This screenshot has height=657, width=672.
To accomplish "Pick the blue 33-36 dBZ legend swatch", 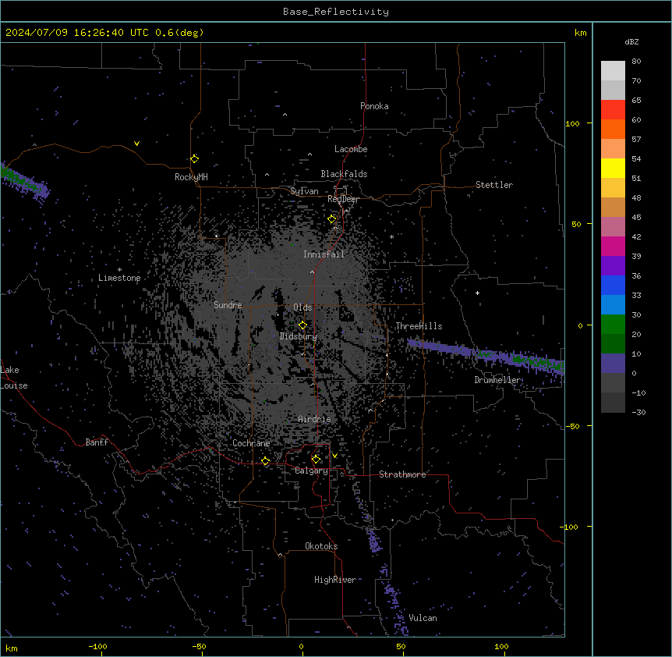I will pos(613,285).
